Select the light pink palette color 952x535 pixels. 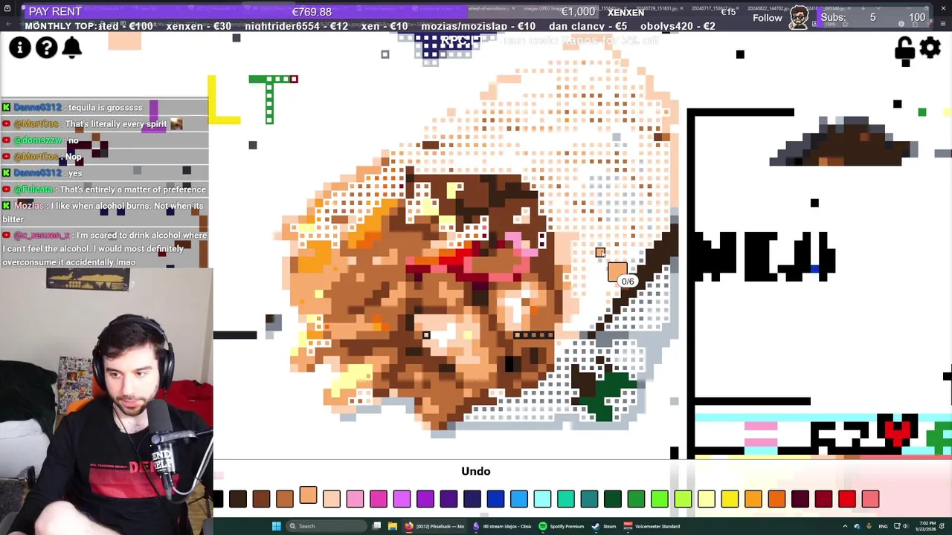coord(355,499)
